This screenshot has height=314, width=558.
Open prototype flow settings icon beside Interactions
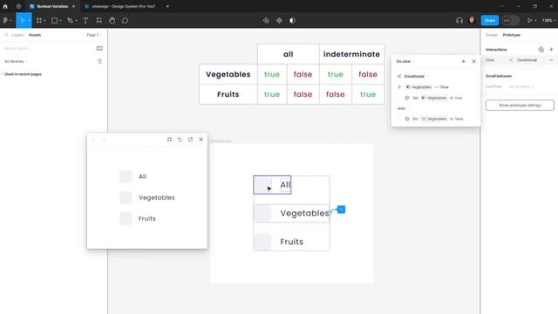(x=541, y=50)
